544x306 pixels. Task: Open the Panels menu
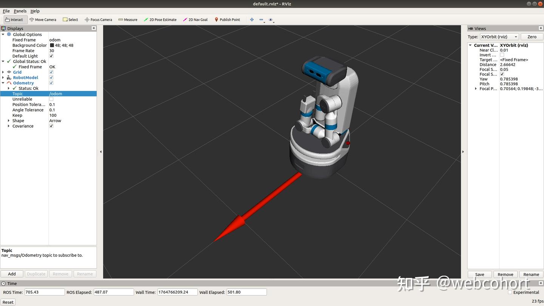(x=20, y=11)
